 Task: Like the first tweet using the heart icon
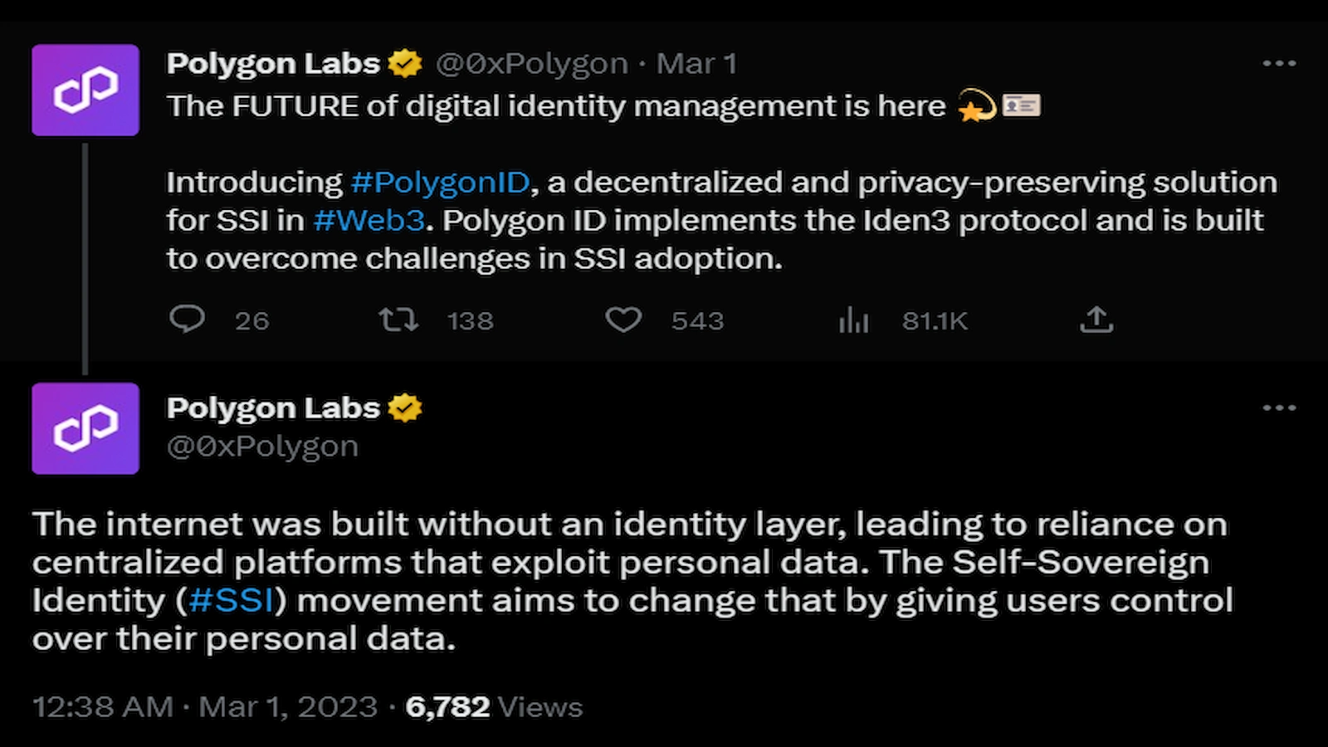624,320
